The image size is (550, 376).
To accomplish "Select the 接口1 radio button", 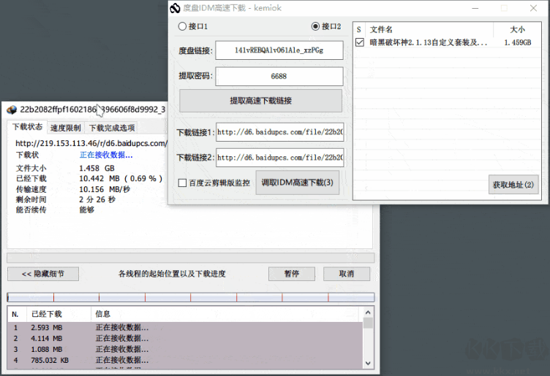I will [182, 26].
